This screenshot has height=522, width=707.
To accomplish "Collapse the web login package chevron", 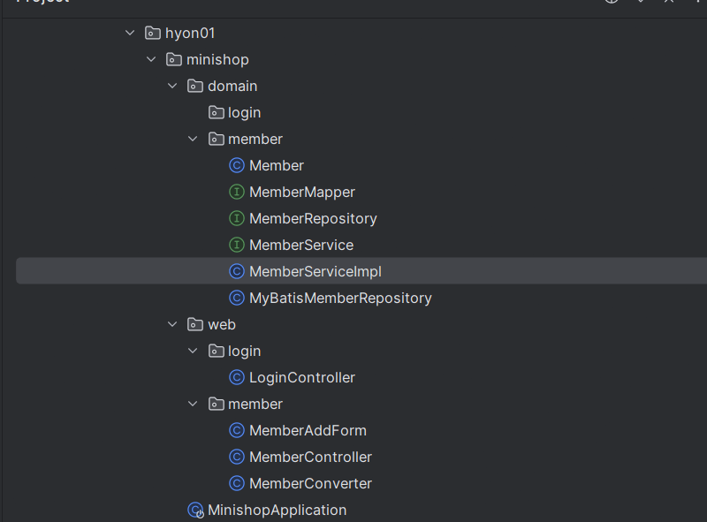I will pos(193,352).
